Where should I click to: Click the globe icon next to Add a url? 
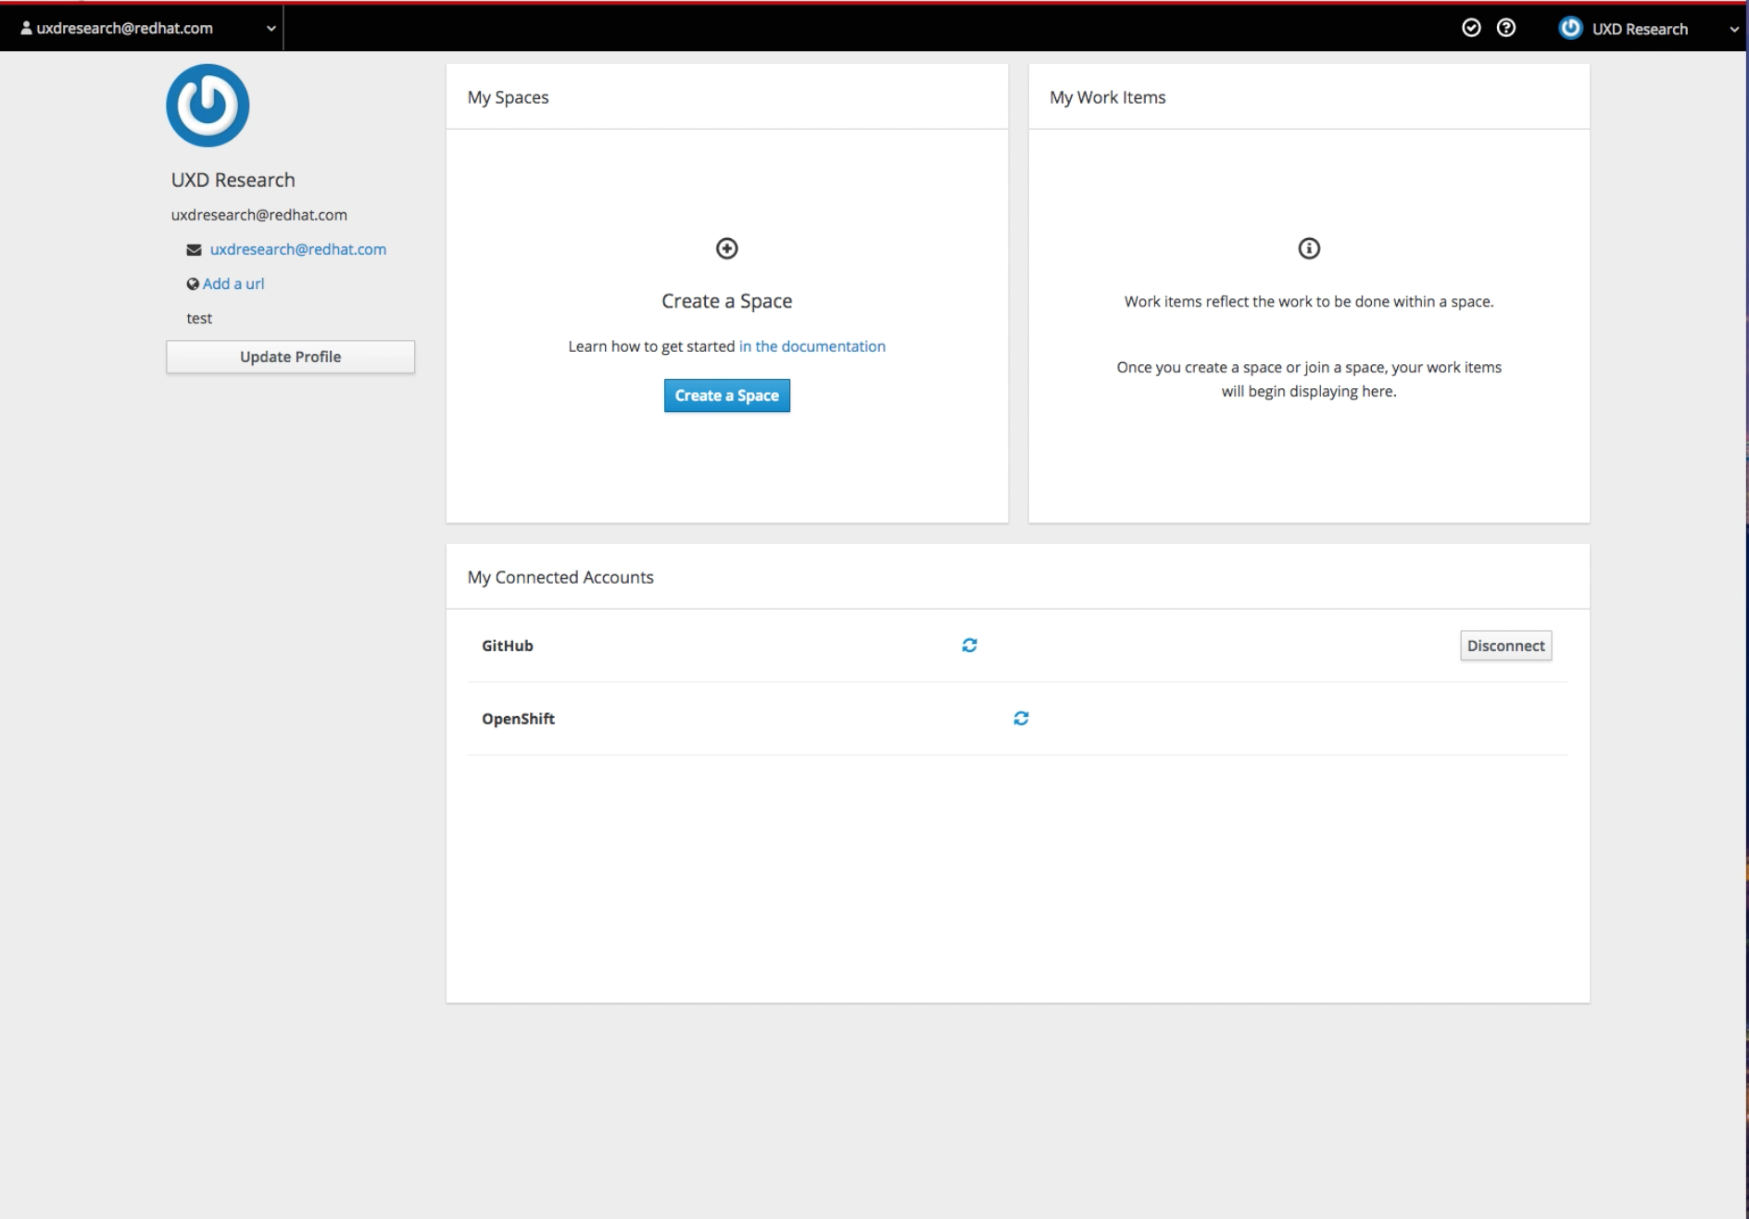pyautogui.click(x=192, y=283)
